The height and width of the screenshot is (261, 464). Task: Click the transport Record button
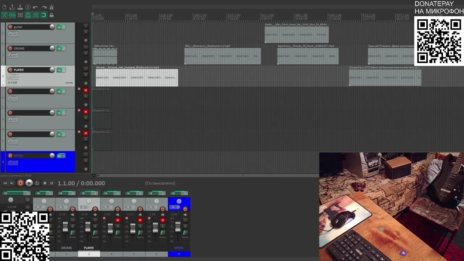[x=21, y=183]
